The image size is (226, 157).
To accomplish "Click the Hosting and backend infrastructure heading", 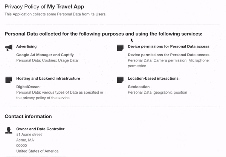I will 48,78.
